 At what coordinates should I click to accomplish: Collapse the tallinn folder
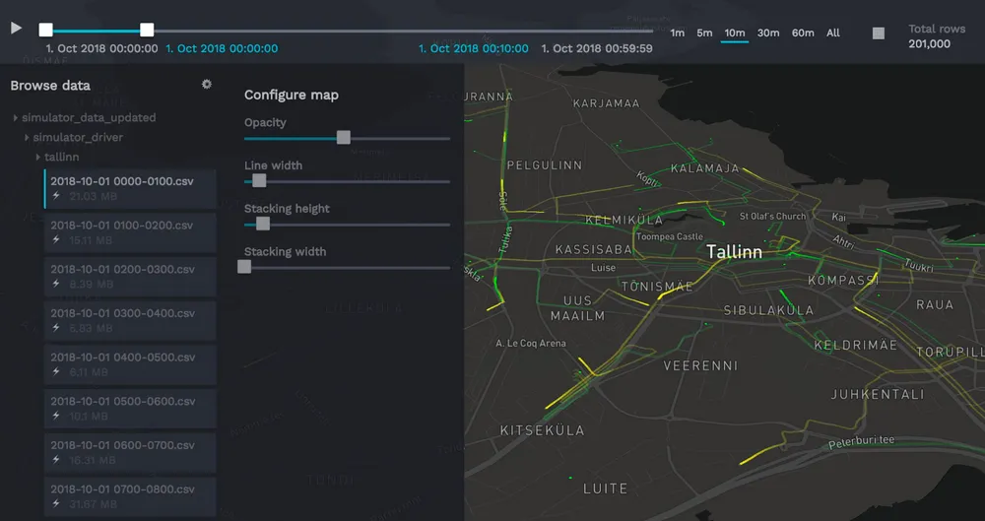tap(38, 158)
